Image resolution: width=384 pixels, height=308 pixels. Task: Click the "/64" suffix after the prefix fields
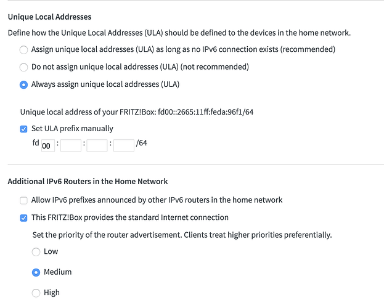[142, 144]
